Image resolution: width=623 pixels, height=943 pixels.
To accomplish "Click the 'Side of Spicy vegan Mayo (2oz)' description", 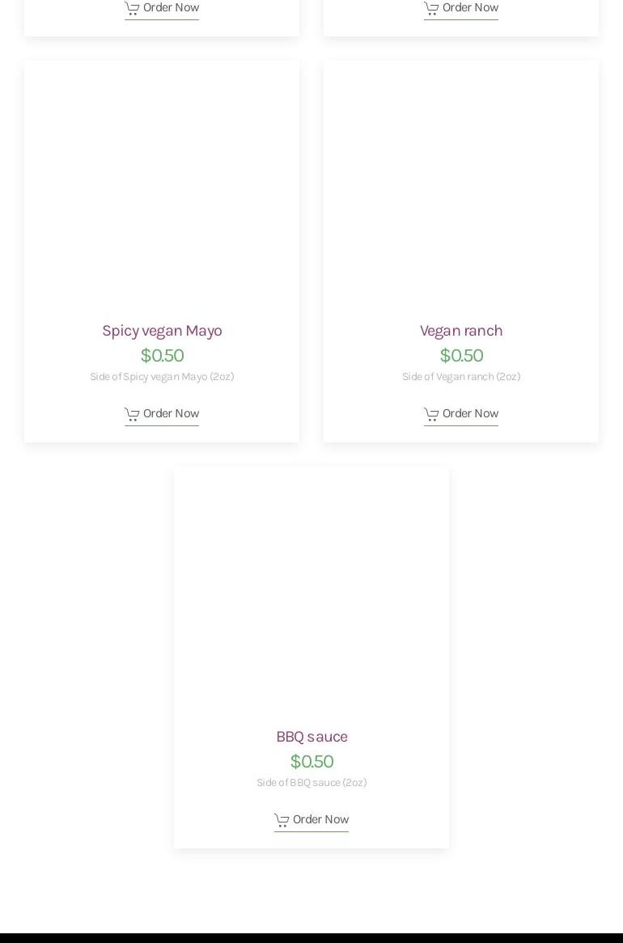I will (162, 377).
